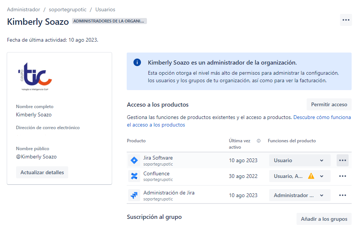
Task: Click the warning triangle in Confluence row
Action: pyautogui.click(x=311, y=176)
